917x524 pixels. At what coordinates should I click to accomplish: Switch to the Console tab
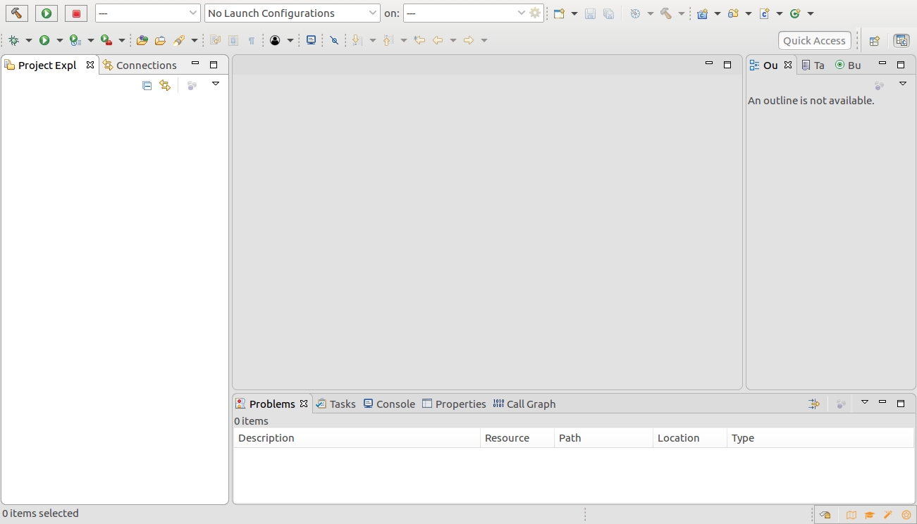[x=389, y=404]
